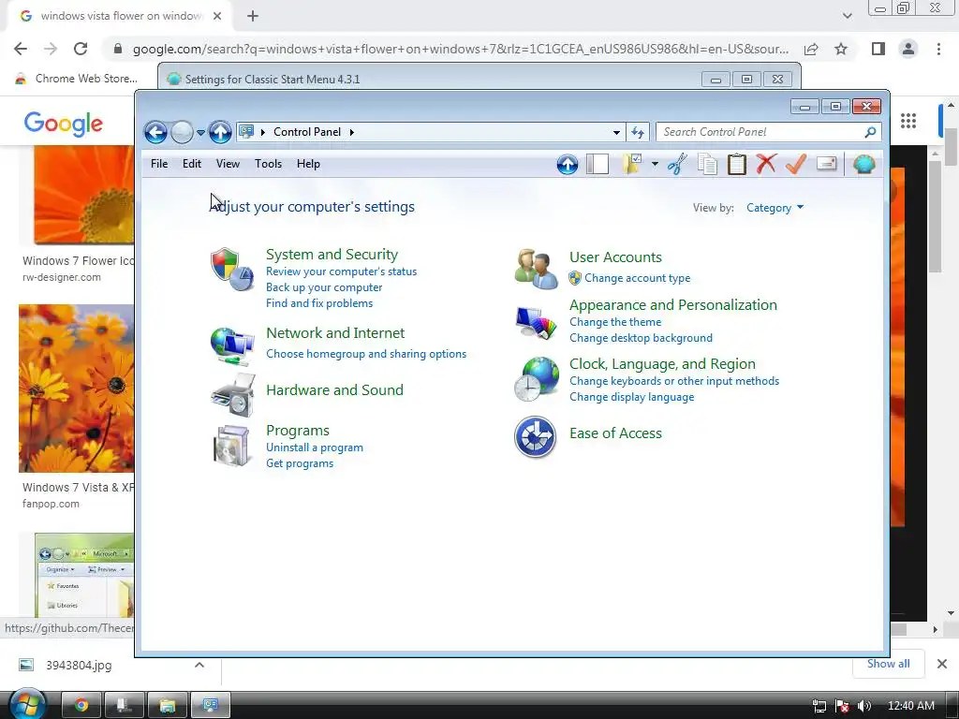Open Clock, Language, and Region
Screen dimensions: 959x719
click(662, 364)
